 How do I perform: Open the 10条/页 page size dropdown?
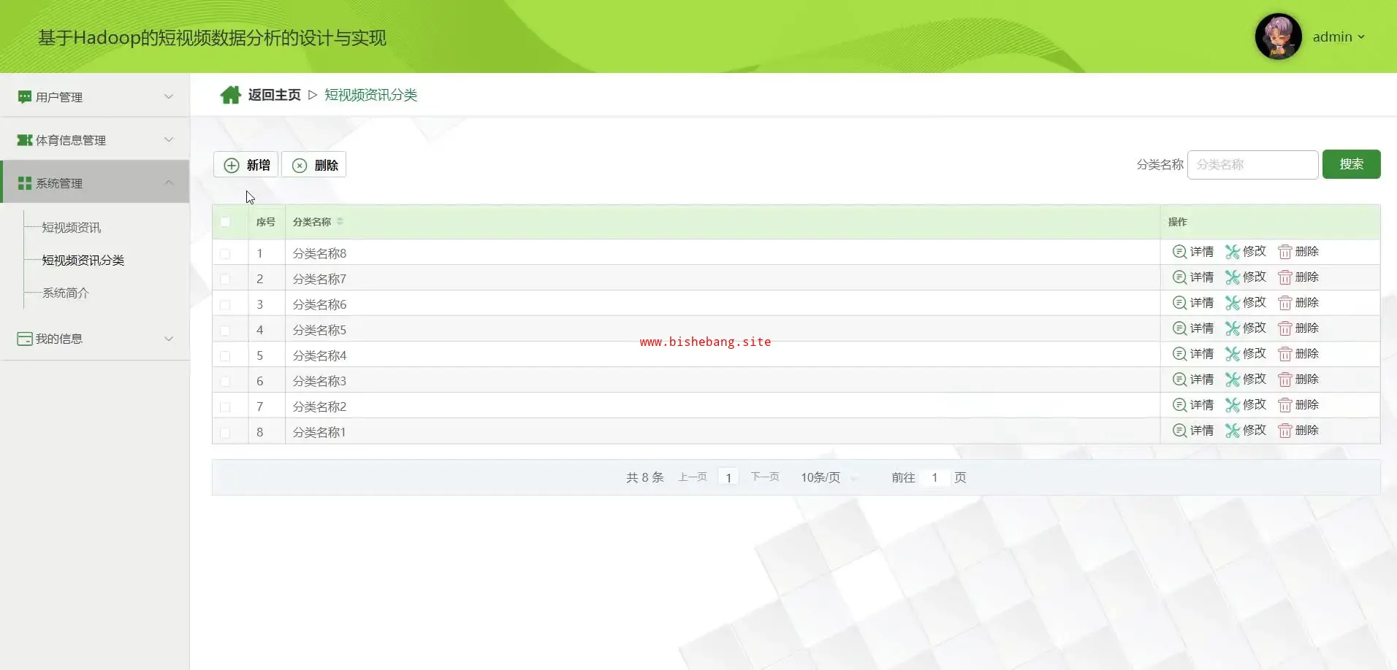click(x=829, y=477)
